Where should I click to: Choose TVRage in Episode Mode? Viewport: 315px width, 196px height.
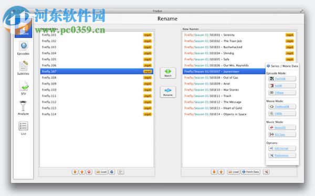click(x=282, y=93)
